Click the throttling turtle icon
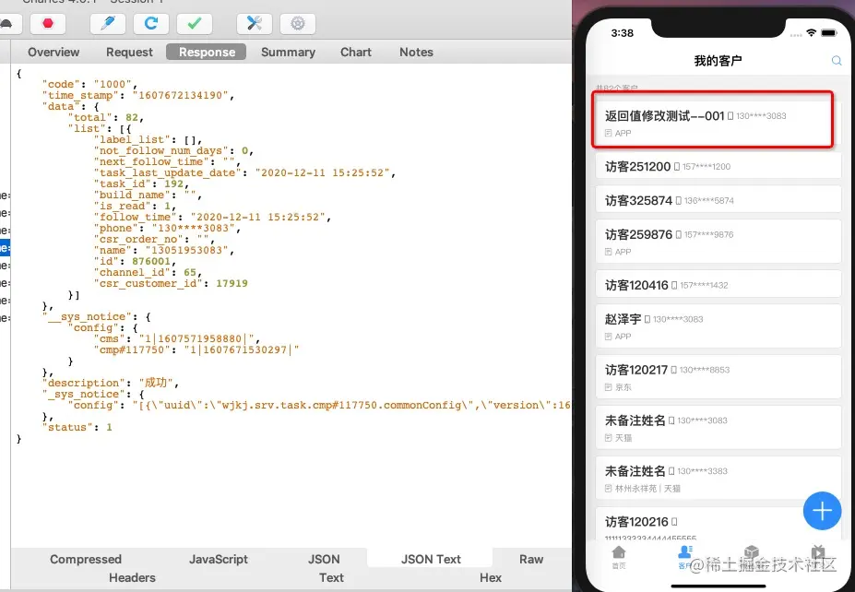This screenshot has width=855, height=592. (x=7, y=23)
